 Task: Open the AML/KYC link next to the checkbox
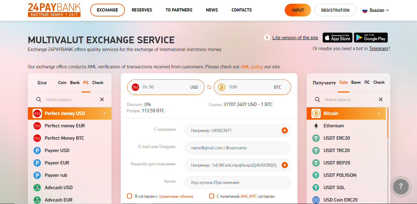click(x=249, y=196)
